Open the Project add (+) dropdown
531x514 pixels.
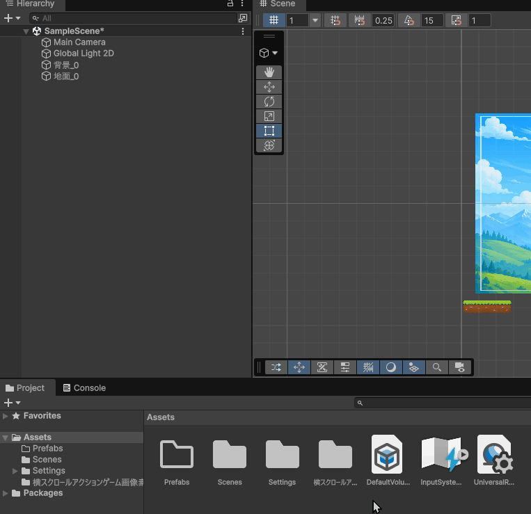[x=13, y=403]
